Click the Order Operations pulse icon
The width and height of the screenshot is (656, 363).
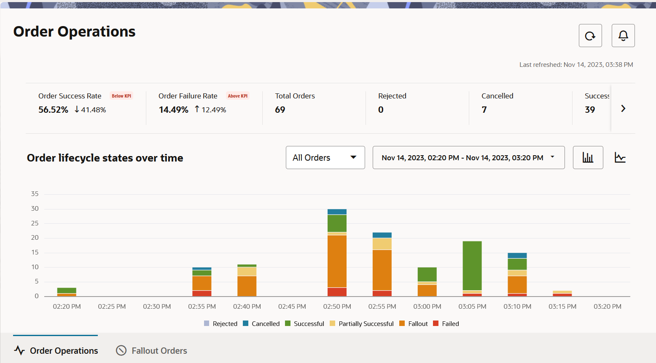[19, 350]
